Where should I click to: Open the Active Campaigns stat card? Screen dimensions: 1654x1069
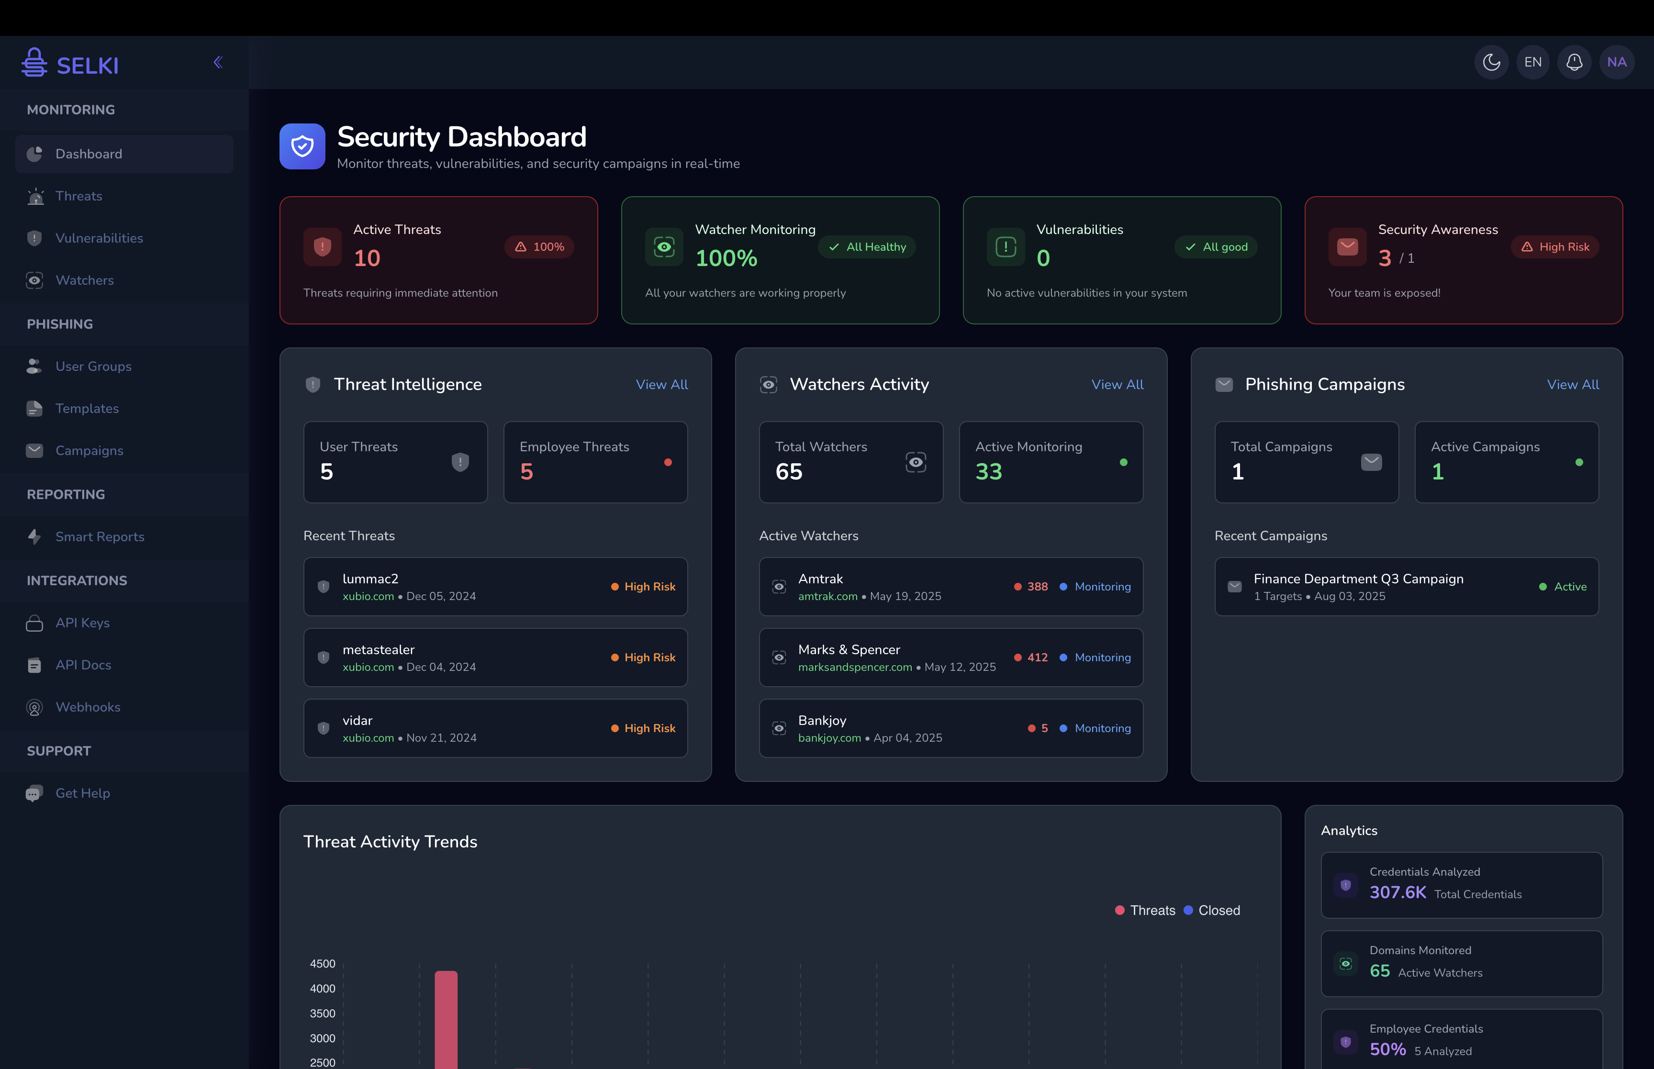pos(1507,462)
